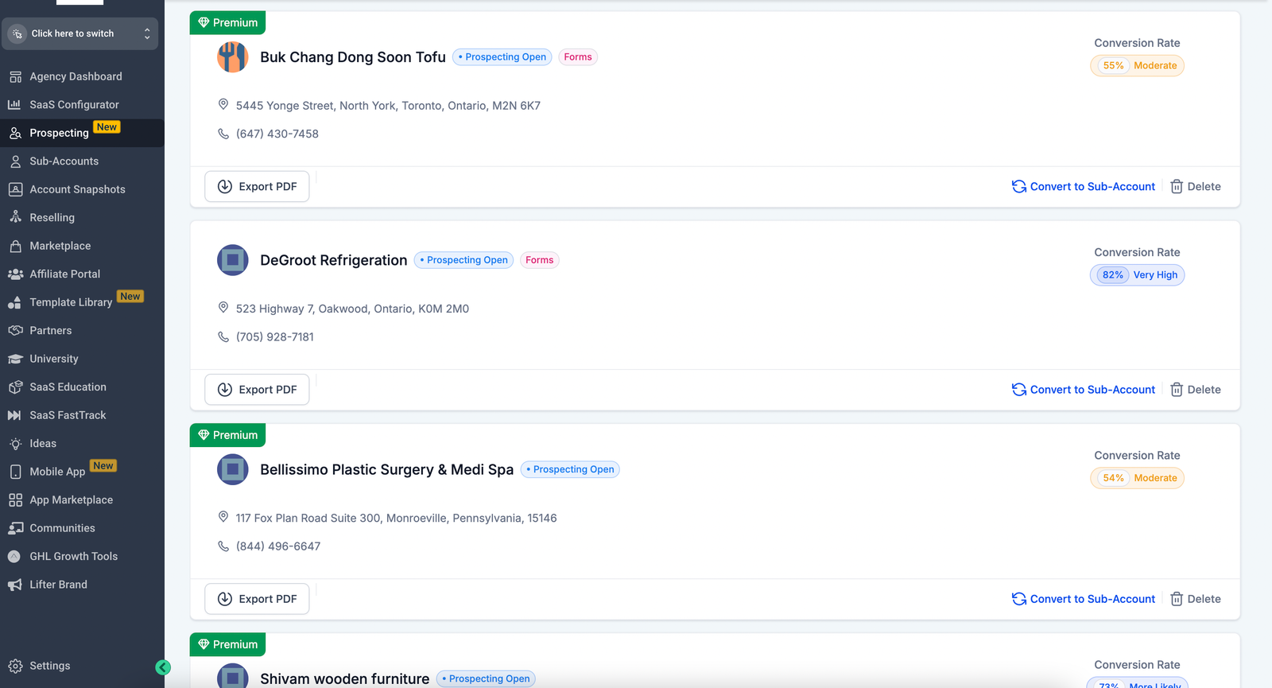Click the Bellissimo Plastic Surgery avatar thumbnail
This screenshot has width=1272, height=688.
[233, 469]
